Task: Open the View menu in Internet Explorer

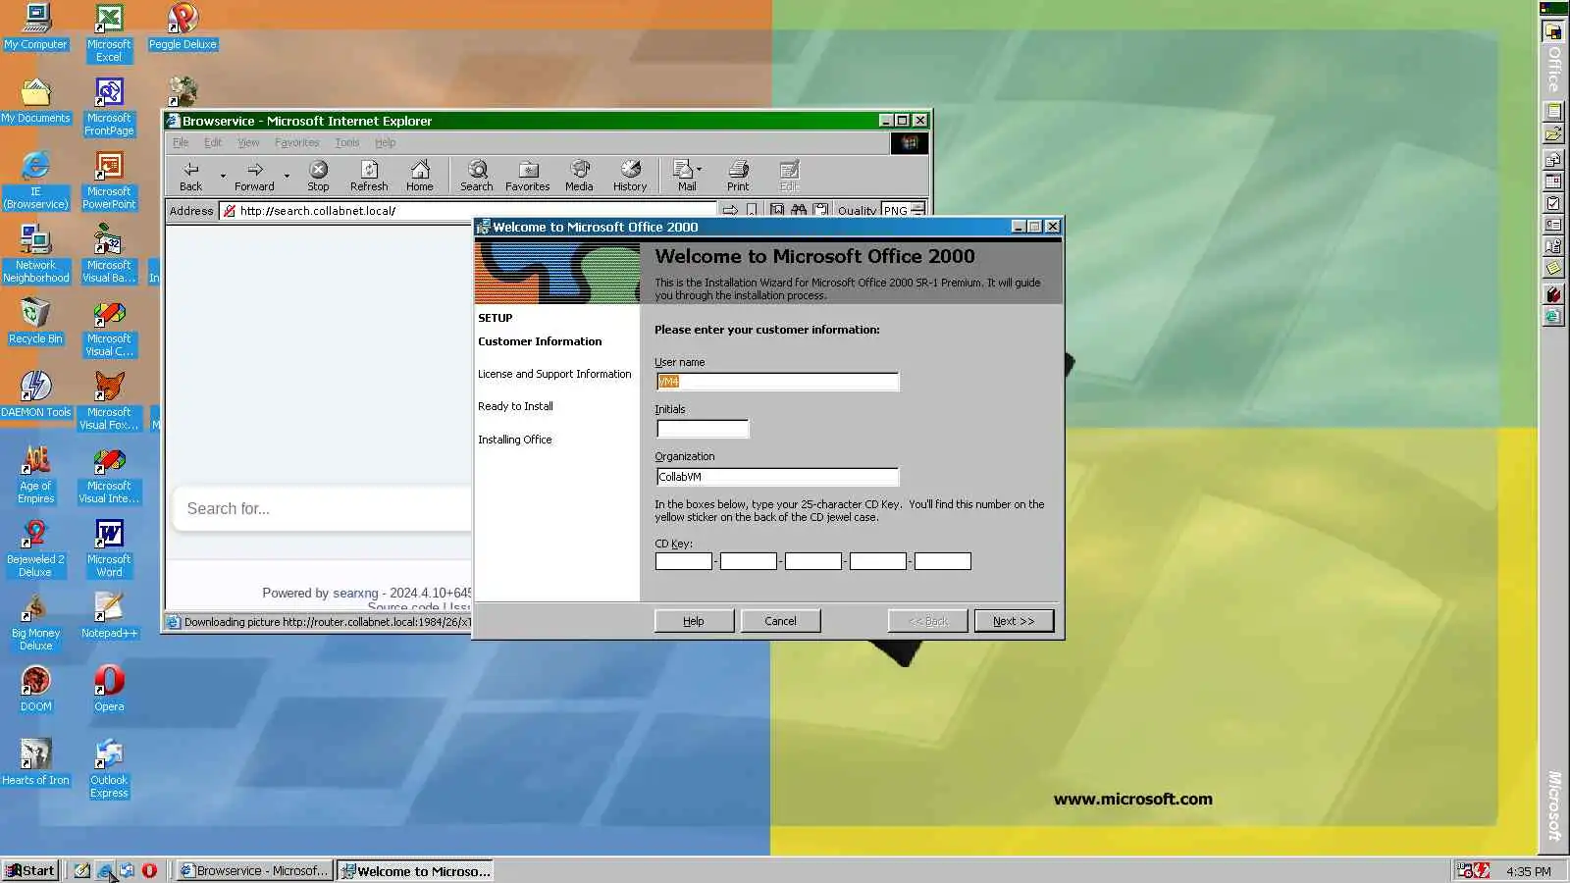Action: coord(248,142)
